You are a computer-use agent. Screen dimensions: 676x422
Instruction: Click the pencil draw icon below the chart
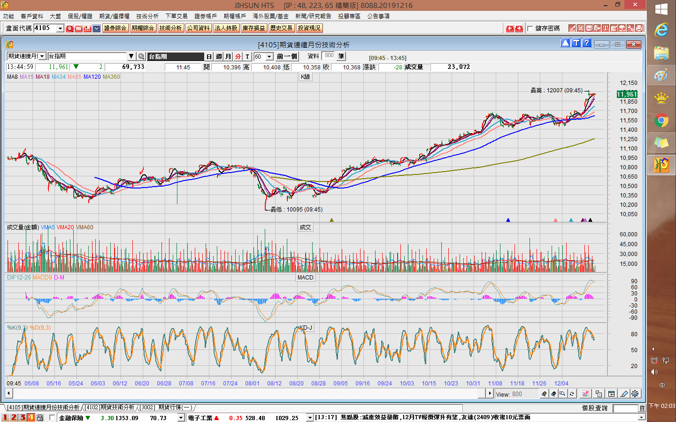pyautogui.click(x=623, y=394)
